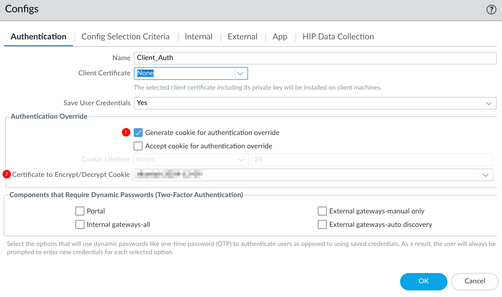The image size is (502, 297).
Task: Go to the External tab
Action: [x=242, y=37]
